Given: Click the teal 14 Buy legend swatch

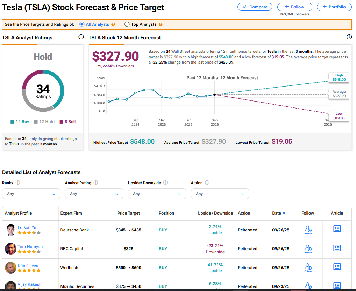Looking at the screenshot, I should pos(12,122).
